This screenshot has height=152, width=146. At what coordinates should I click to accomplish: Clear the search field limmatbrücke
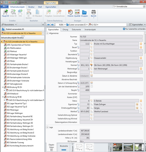(144, 6)
